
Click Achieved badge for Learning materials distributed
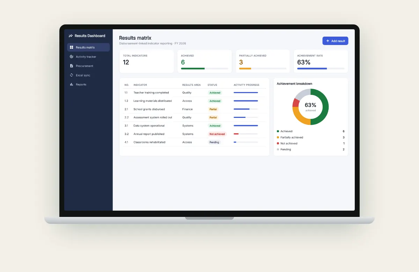tap(215, 101)
